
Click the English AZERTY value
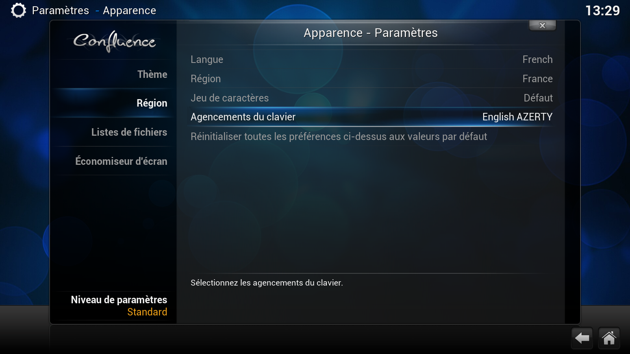tap(517, 117)
